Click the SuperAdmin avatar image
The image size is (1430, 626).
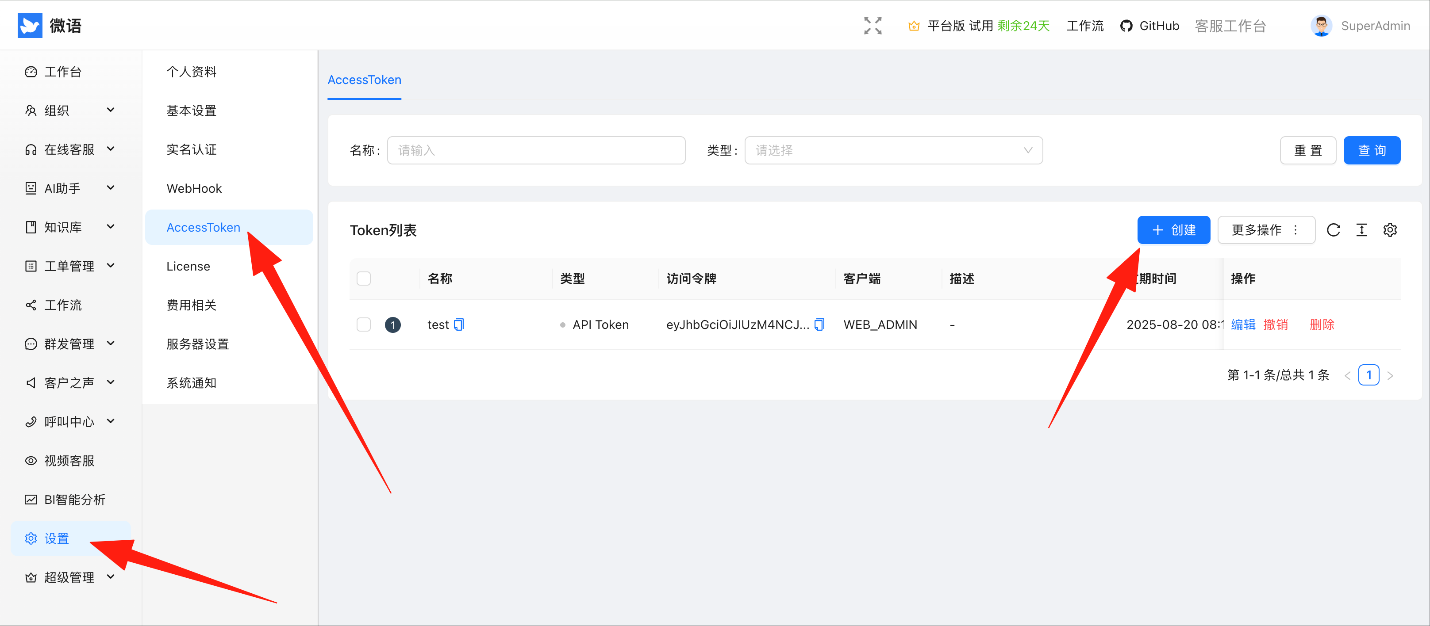click(1321, 26)
